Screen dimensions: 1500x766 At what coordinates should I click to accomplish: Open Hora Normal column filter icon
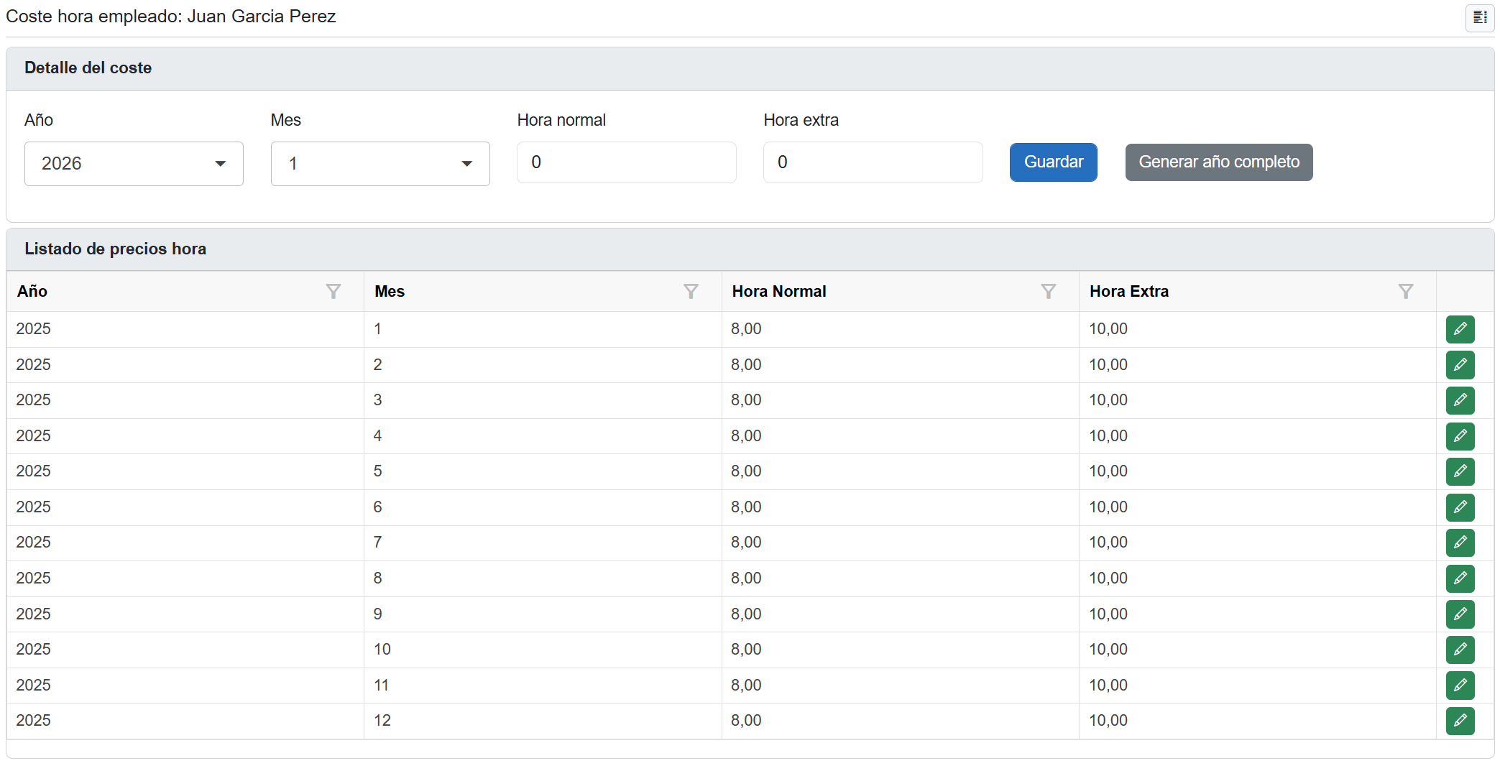coord(1048,291)
